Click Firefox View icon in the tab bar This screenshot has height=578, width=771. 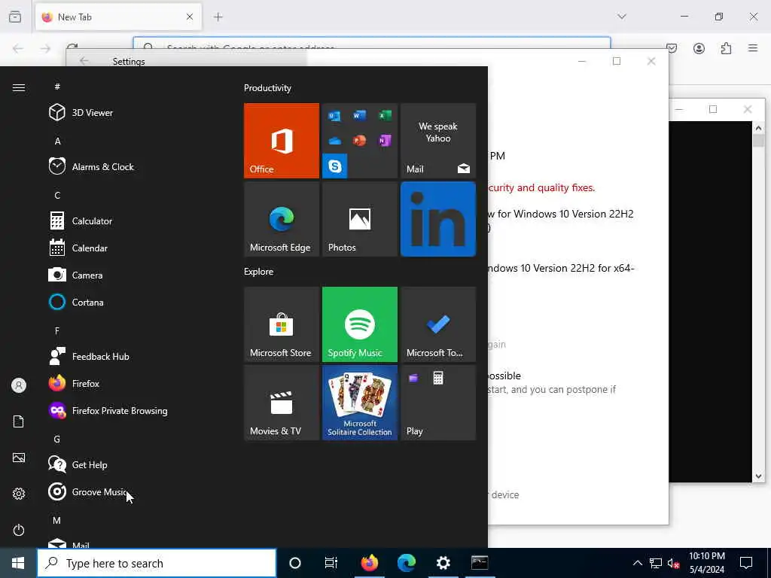tap(15, 17)
